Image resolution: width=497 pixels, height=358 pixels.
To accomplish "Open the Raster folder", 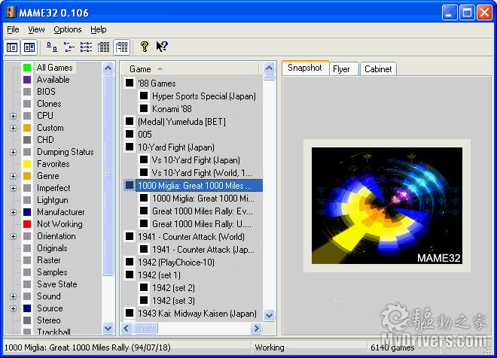I will 48,260.
